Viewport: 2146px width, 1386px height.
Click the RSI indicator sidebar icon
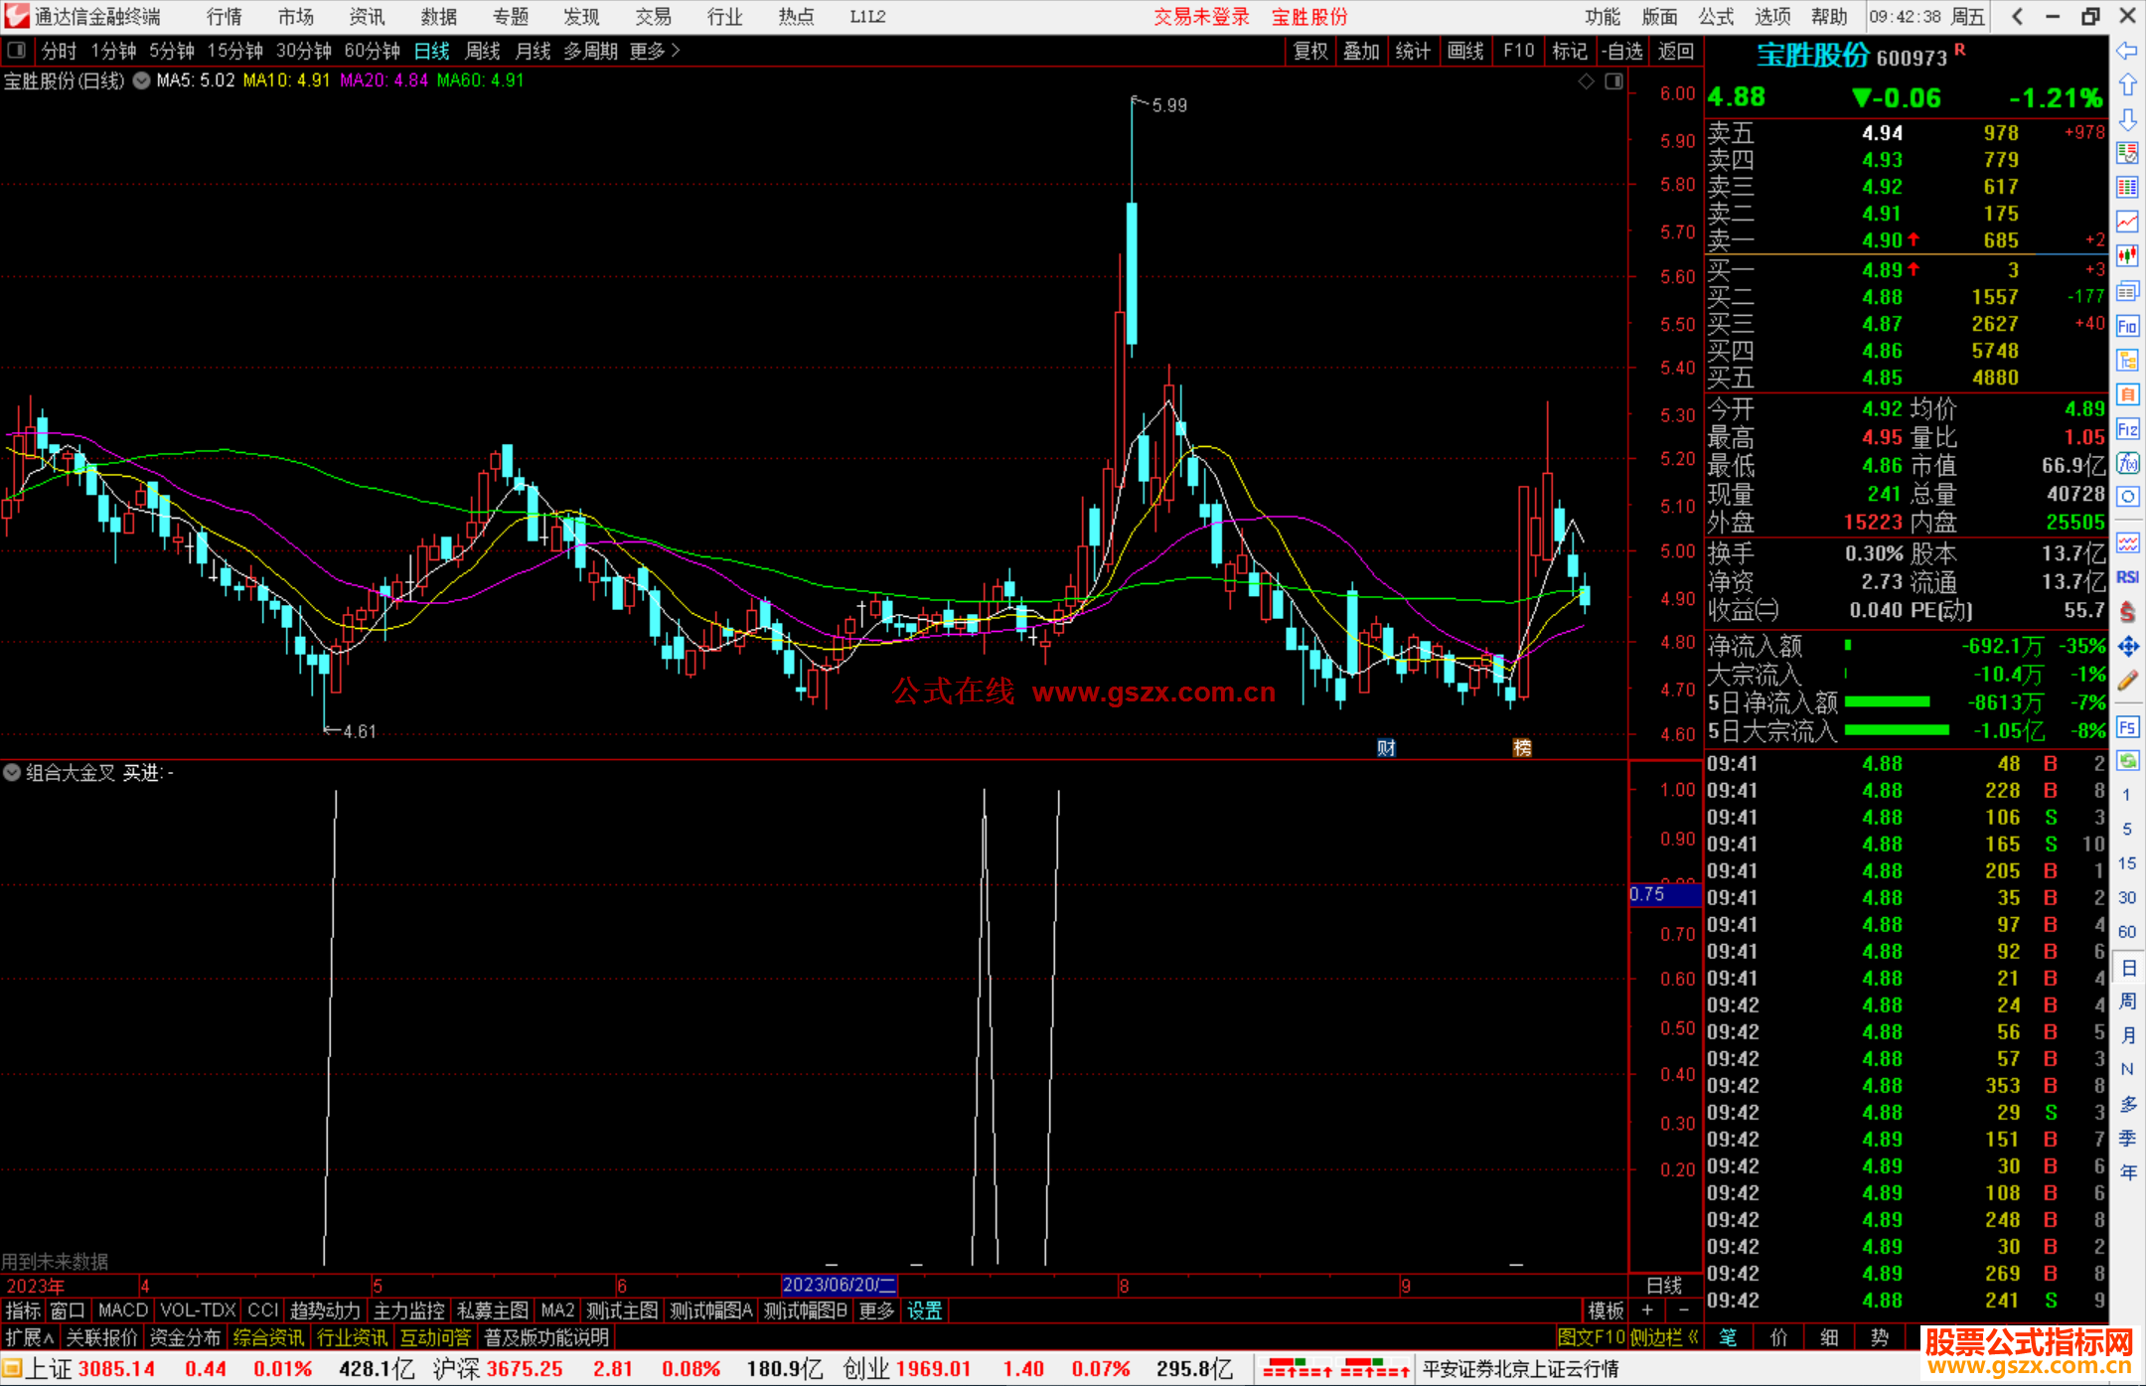(2127, 577)
